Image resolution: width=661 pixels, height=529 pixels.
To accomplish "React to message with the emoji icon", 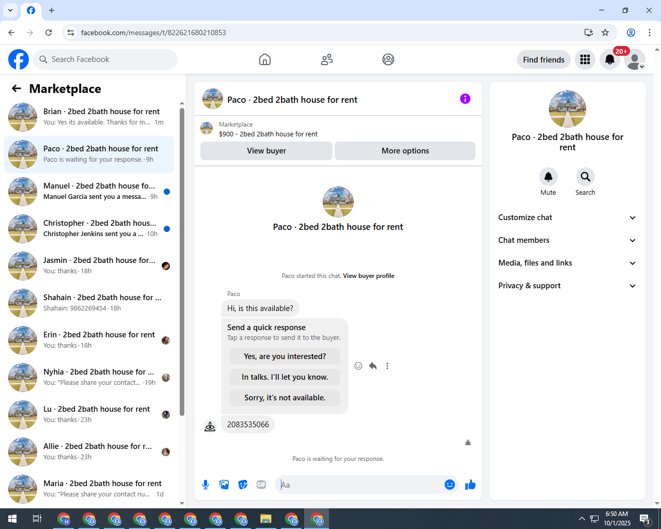I will coord(358,366).
